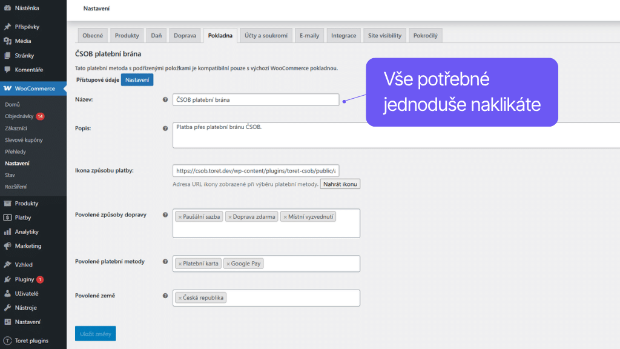Remove Doprava zdarma shipping tag
This screenshot has width=620, height=349.
[x=229, y=218]
